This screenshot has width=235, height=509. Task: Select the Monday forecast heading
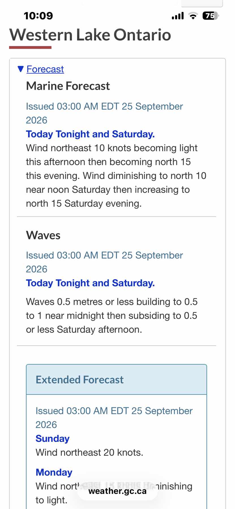pyautogui.click(x=54, y=472)
